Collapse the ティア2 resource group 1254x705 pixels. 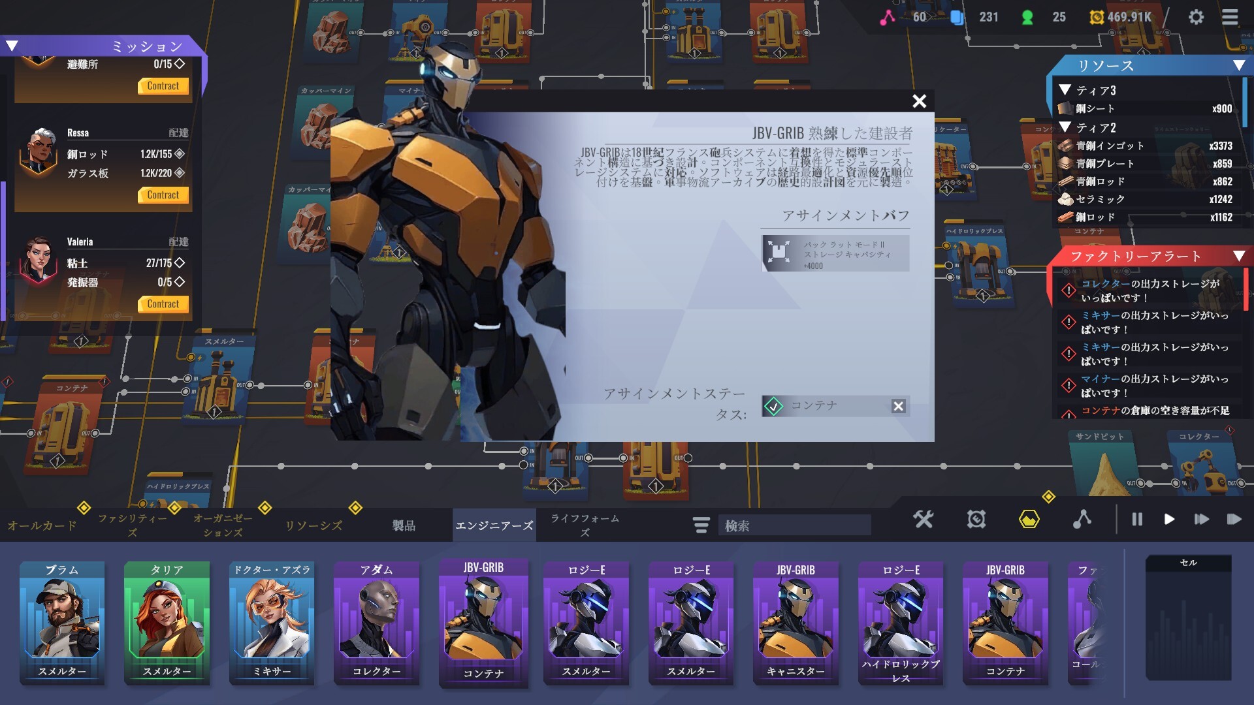point(1065,127)
